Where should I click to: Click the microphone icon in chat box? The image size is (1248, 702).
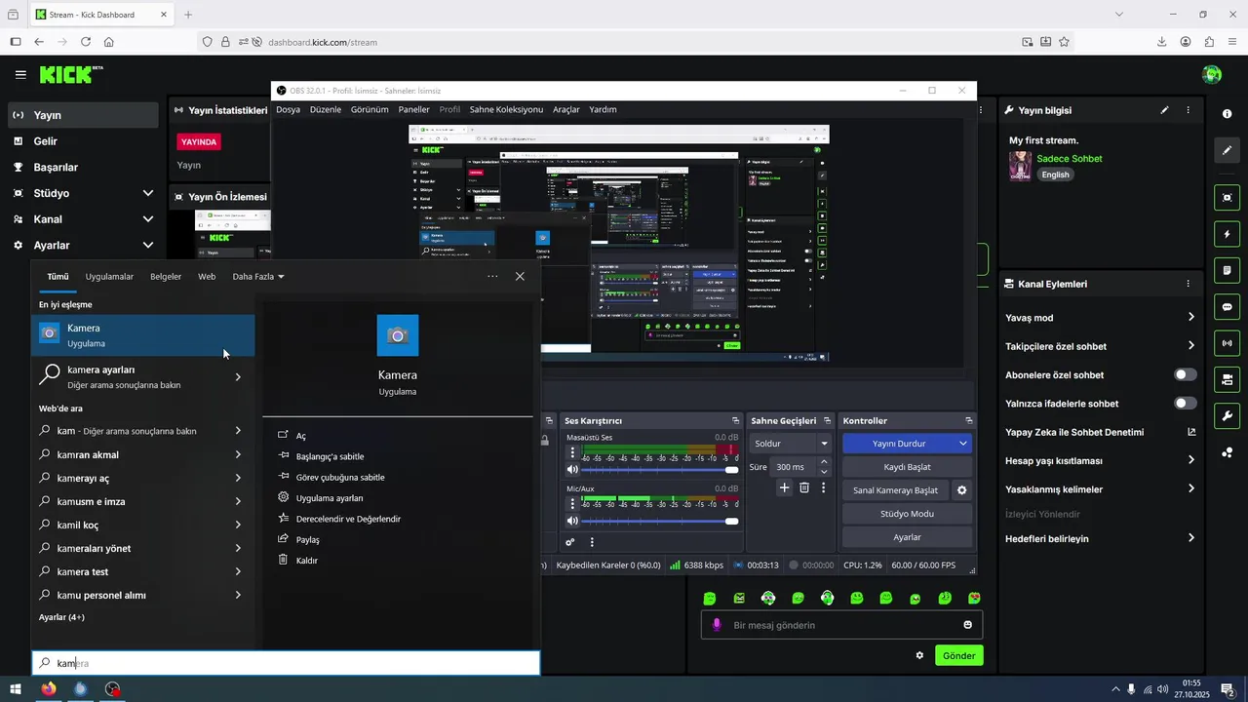pos(717,625)
